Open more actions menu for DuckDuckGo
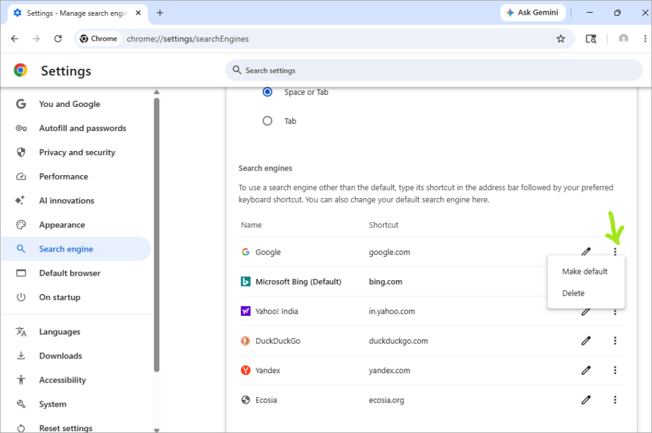 pyautogui.click(x=615, y=341)
